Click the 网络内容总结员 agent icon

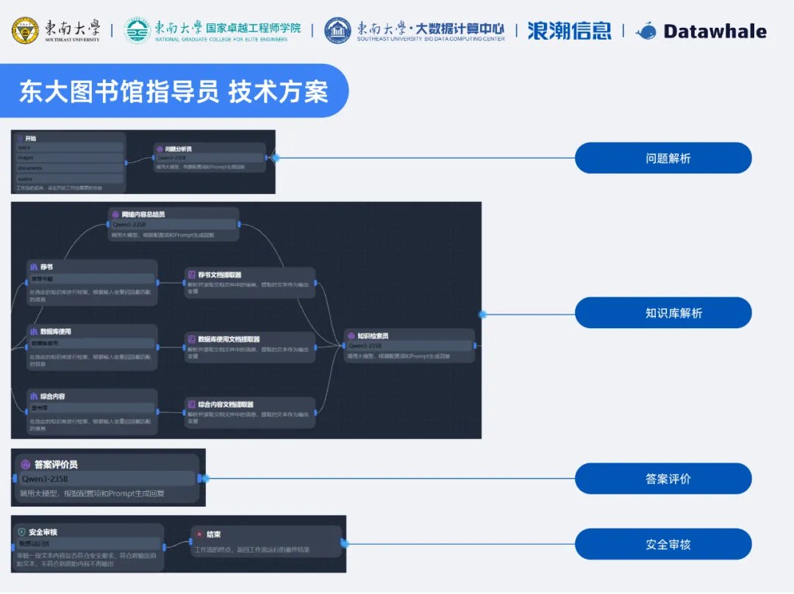click(115, 214)
